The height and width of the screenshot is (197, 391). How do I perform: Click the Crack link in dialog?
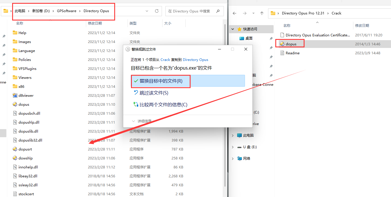click(165, 60)
